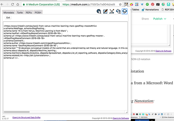Click the cloud with magnifier icon

(118, 11)
